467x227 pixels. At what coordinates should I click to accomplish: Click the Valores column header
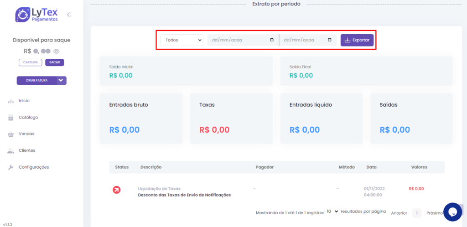pos(420,167)
